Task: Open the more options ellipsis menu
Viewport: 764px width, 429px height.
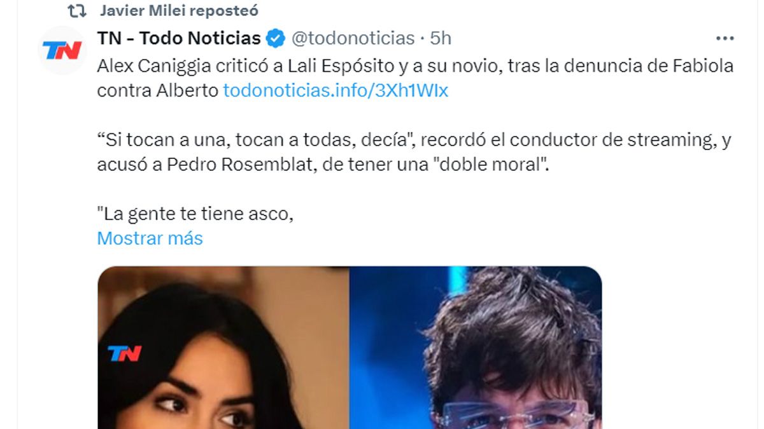Action: pos(725,39)
